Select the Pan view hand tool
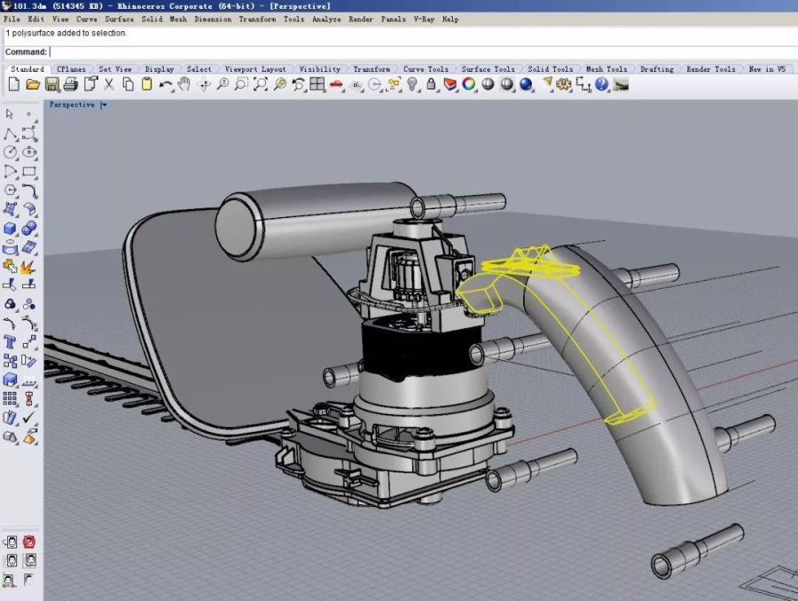Image resolution: width=798 pixels, height=601 pixels. pos(184,84)
